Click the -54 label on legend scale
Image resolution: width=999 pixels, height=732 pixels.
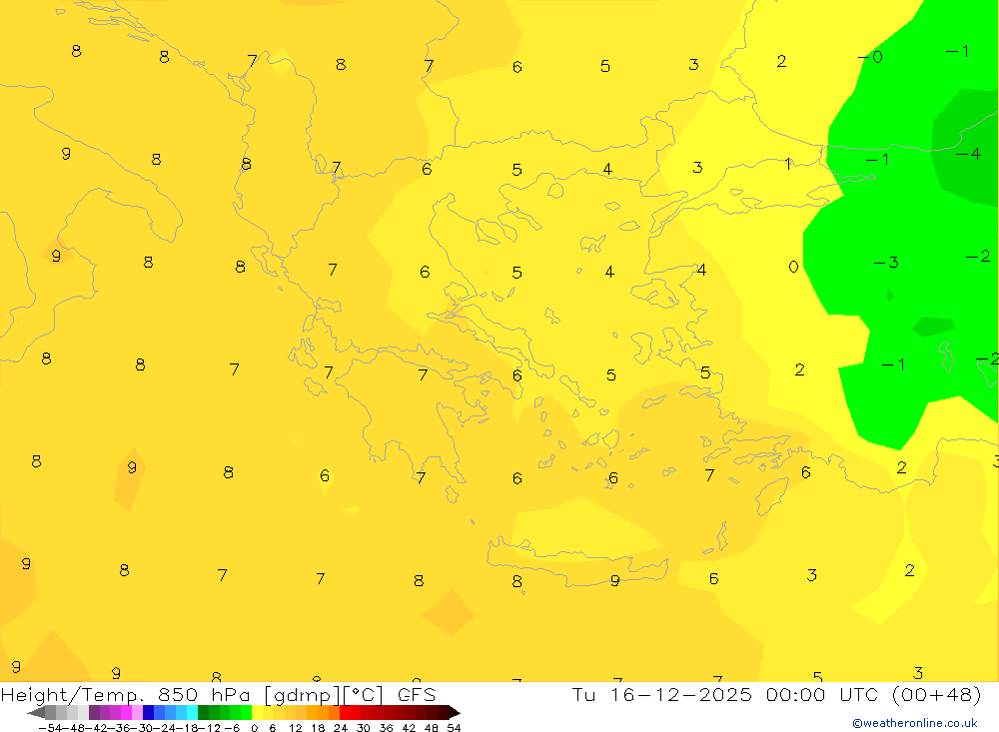pyautogui.click(x=50, y=728)
